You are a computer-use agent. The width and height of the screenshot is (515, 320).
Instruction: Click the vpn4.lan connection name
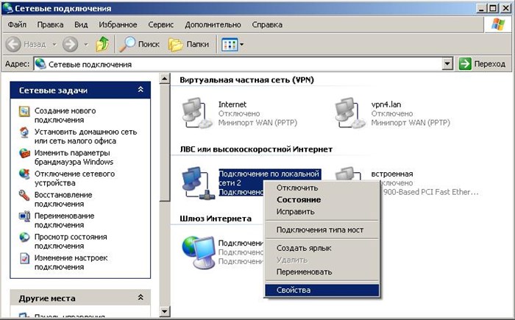click(386, 104)
